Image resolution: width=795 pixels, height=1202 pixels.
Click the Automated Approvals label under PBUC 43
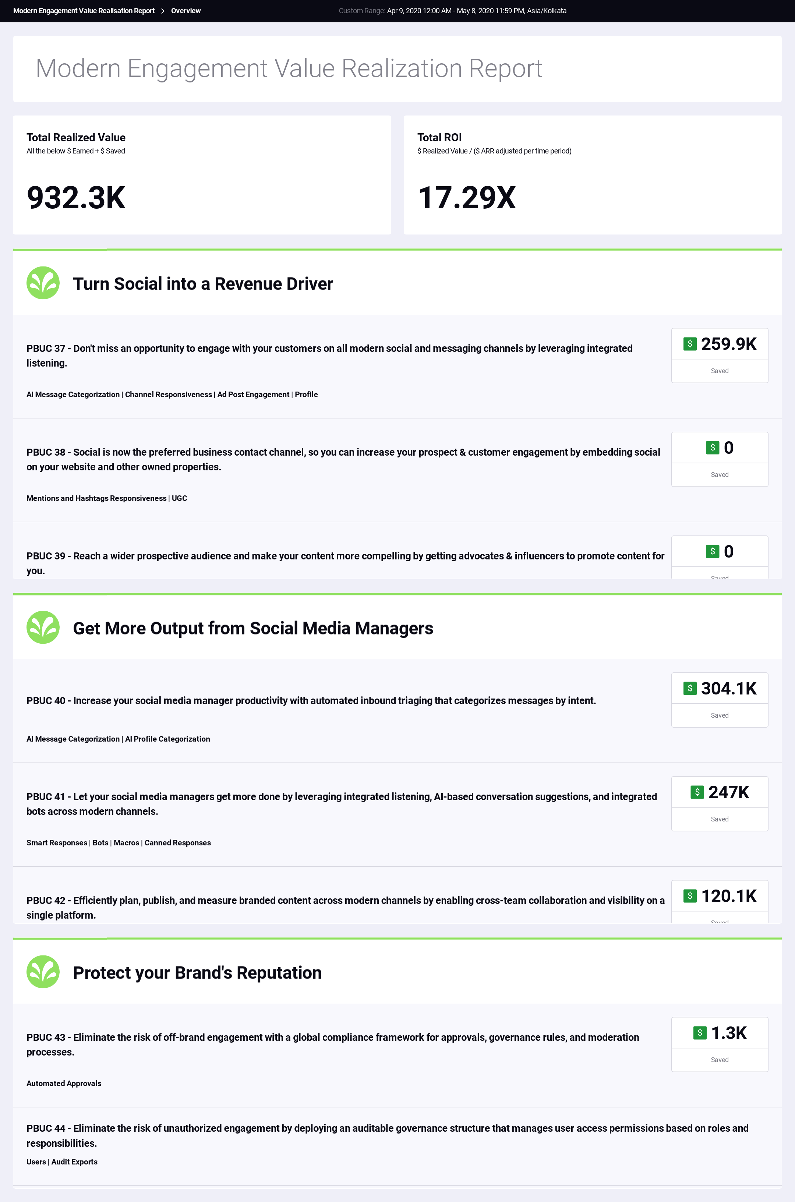[64, 1083]
